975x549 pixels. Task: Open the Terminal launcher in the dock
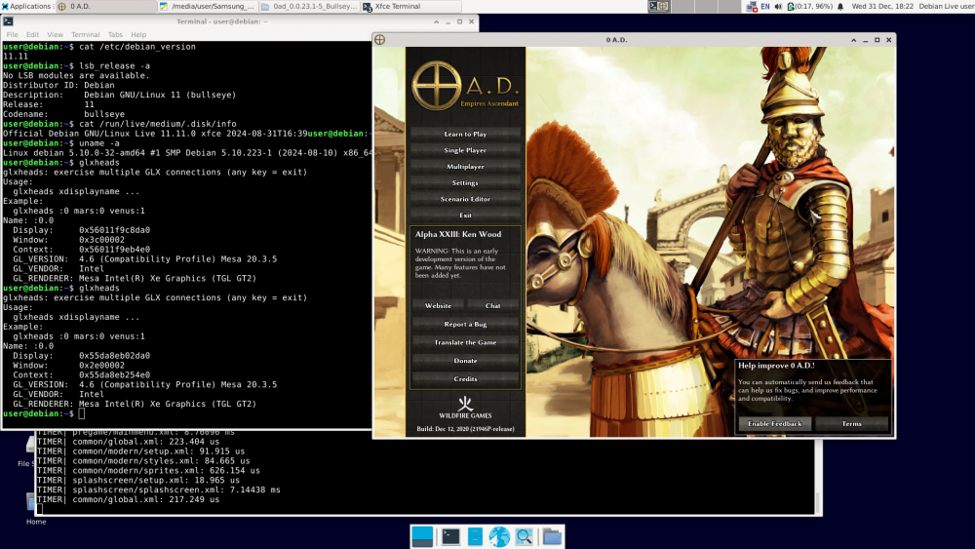tap(450, 536)
